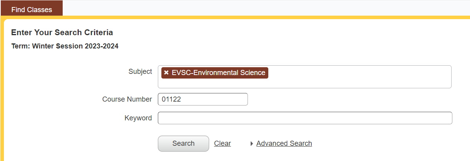The image size is (470, 161).
Task: Click the right end of the Keyword field
Action: pos(446,118)
